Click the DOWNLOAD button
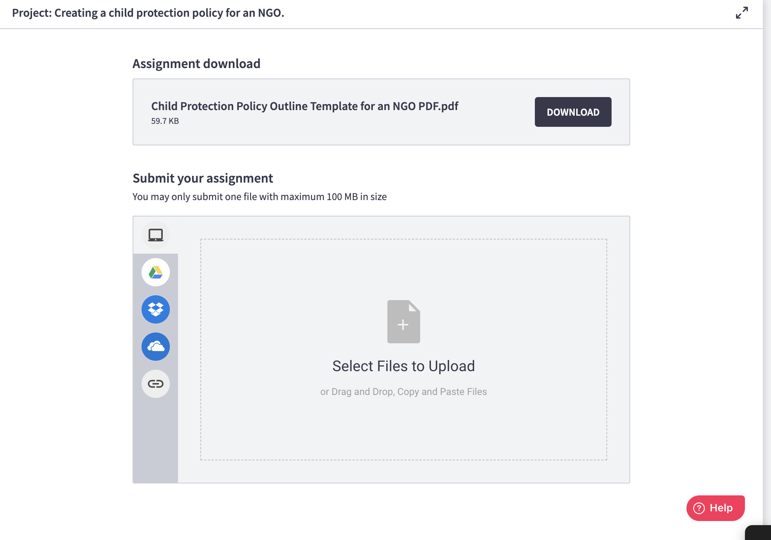 pyautogui.click(x=573, y=112)
